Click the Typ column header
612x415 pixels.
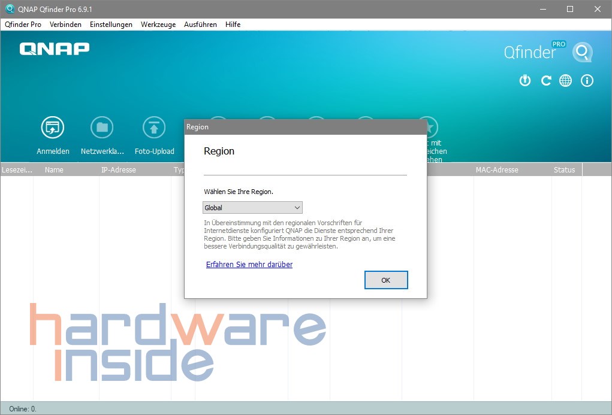tap(178, 169)
